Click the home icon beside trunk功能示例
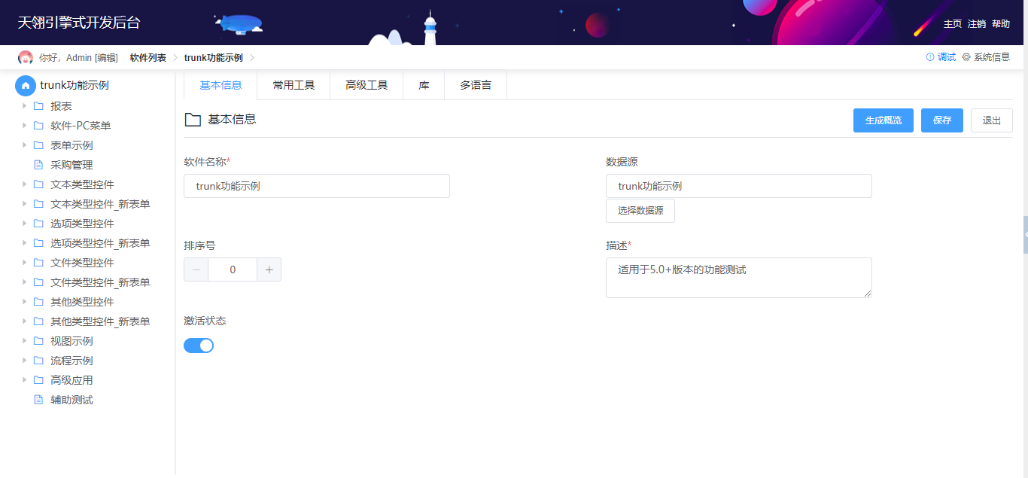Screen dimensions: 1028x478 pyautogui.click(x=25, y=85)
